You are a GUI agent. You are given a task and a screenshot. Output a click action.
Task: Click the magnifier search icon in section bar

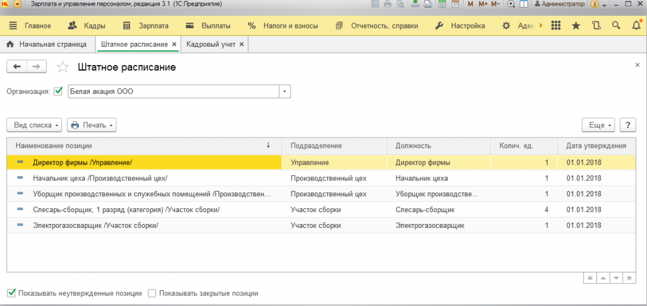point(616,26)
